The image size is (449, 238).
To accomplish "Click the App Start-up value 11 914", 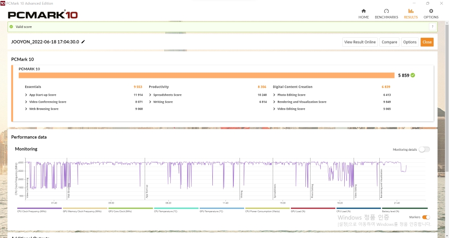I will (138, 95).
